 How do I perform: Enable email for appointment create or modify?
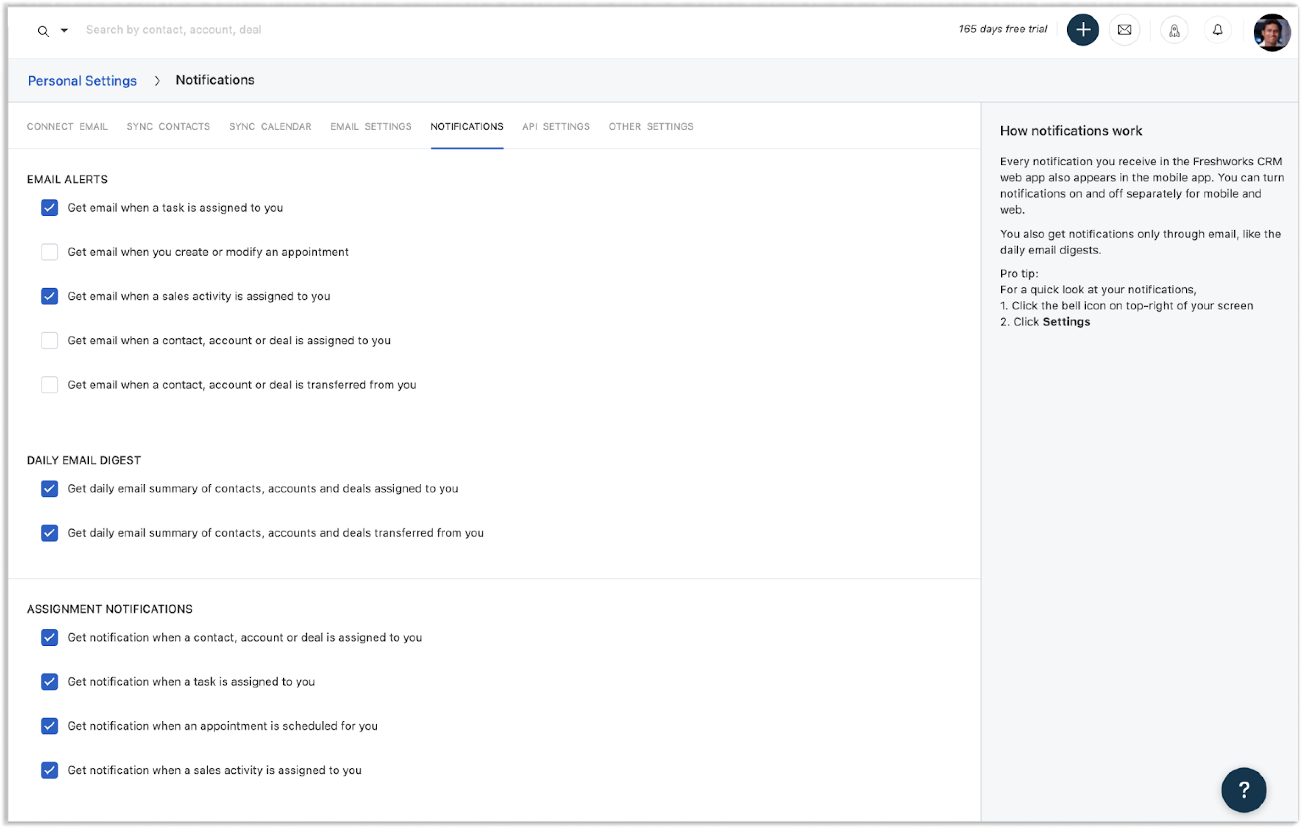tap(49, 252)
